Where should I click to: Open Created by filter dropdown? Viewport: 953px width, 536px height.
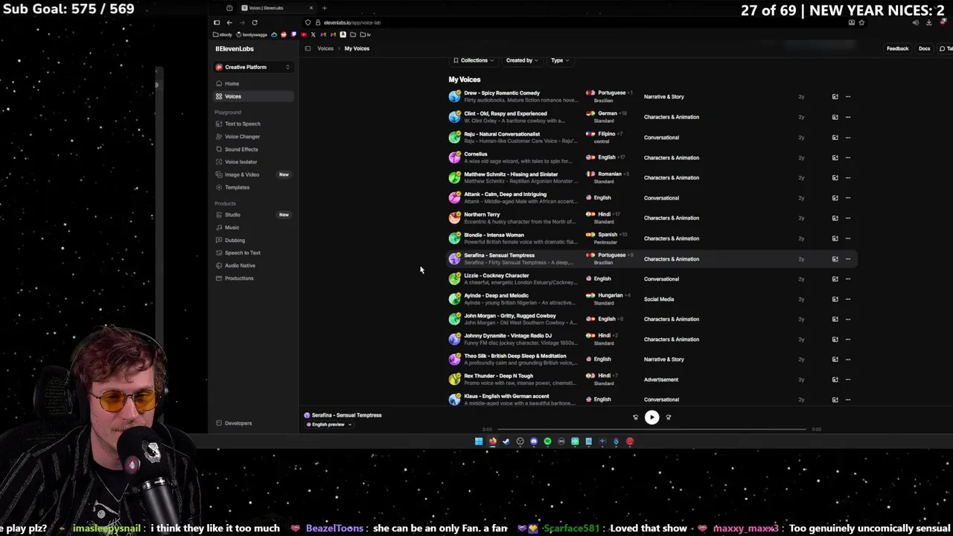click(x=522, y=60)
